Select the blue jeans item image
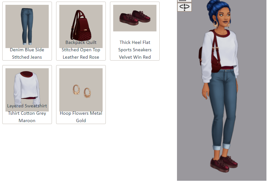Screen dimensions: 269x183 pyautogui.click(x=27, y=26)
